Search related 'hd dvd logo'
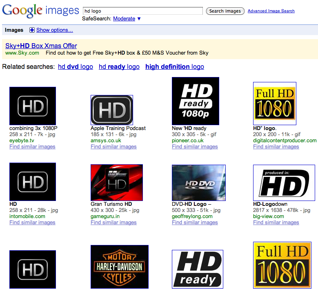Screen dimensions: 318x289 (x=76, y=66)
